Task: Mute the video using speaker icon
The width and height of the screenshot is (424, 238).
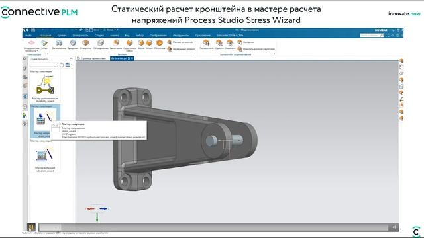Action: tap(394, 227)
